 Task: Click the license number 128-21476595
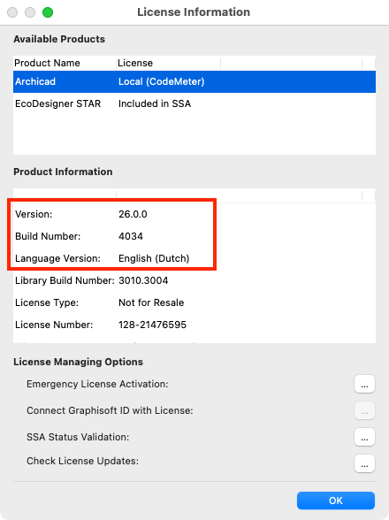[152, 325]
